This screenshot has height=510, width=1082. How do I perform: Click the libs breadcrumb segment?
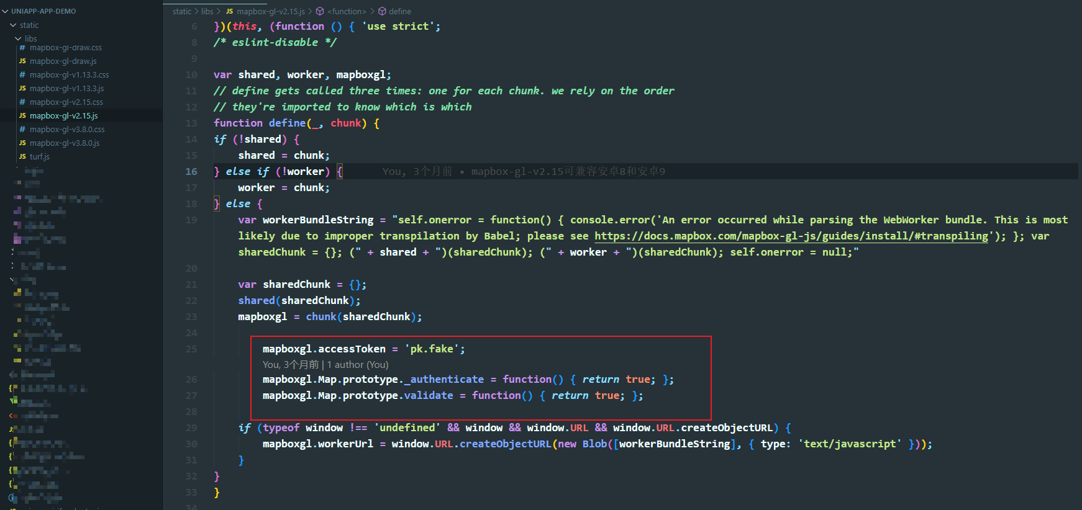(x=207, y=11)
